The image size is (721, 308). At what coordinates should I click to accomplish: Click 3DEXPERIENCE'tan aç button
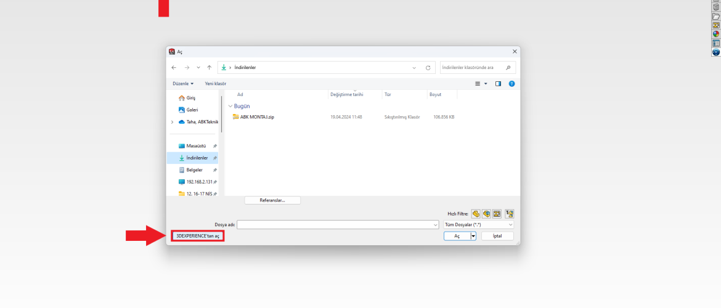tap(198, 236)
